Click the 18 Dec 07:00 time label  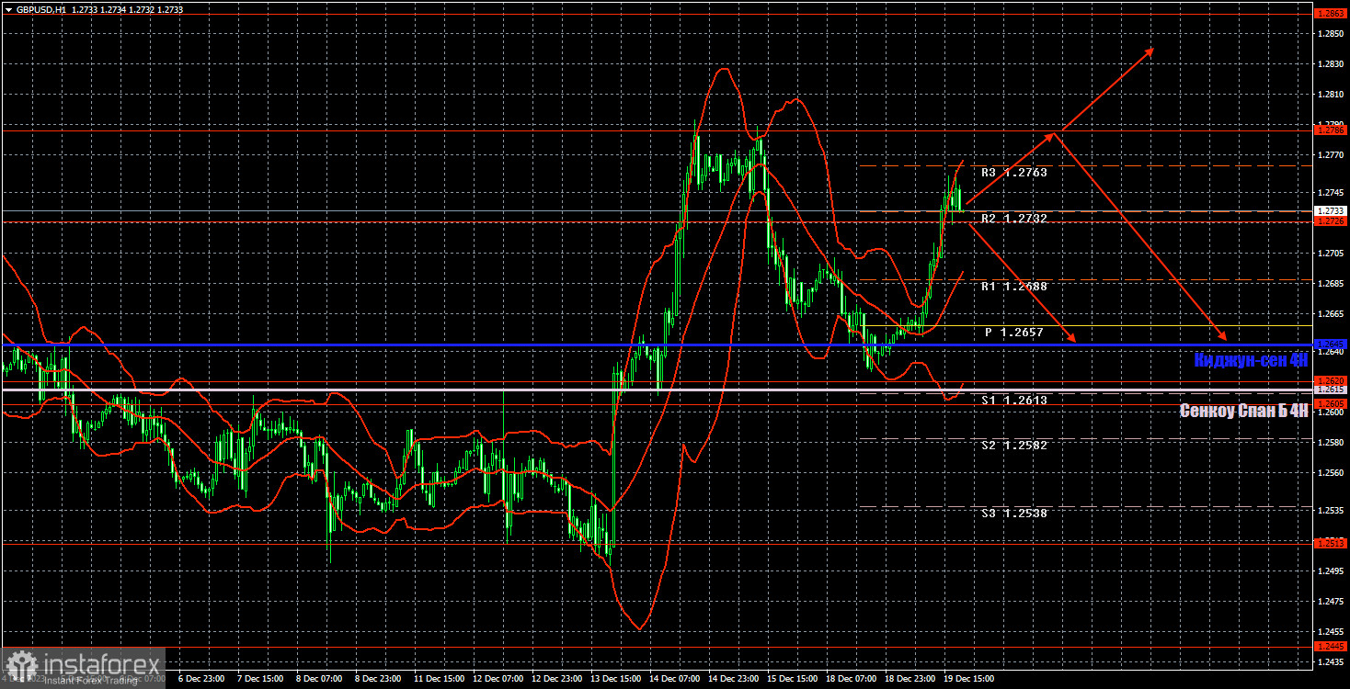[x=851, y=679]
